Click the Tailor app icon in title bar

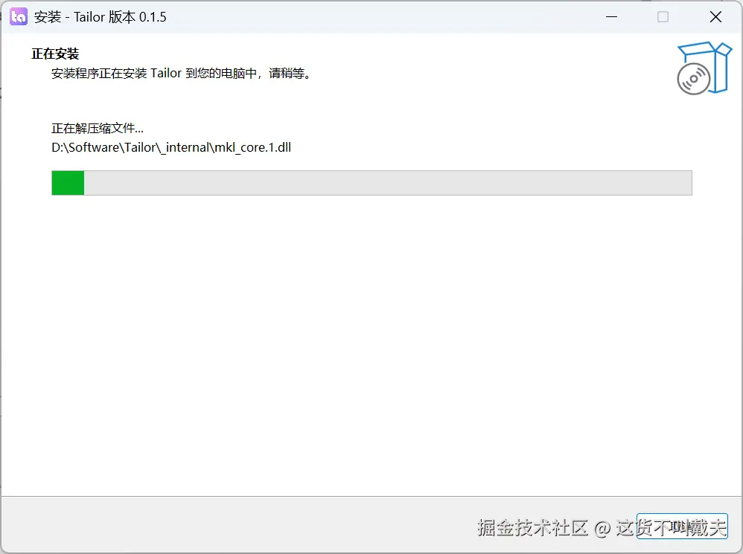[19, 17]
